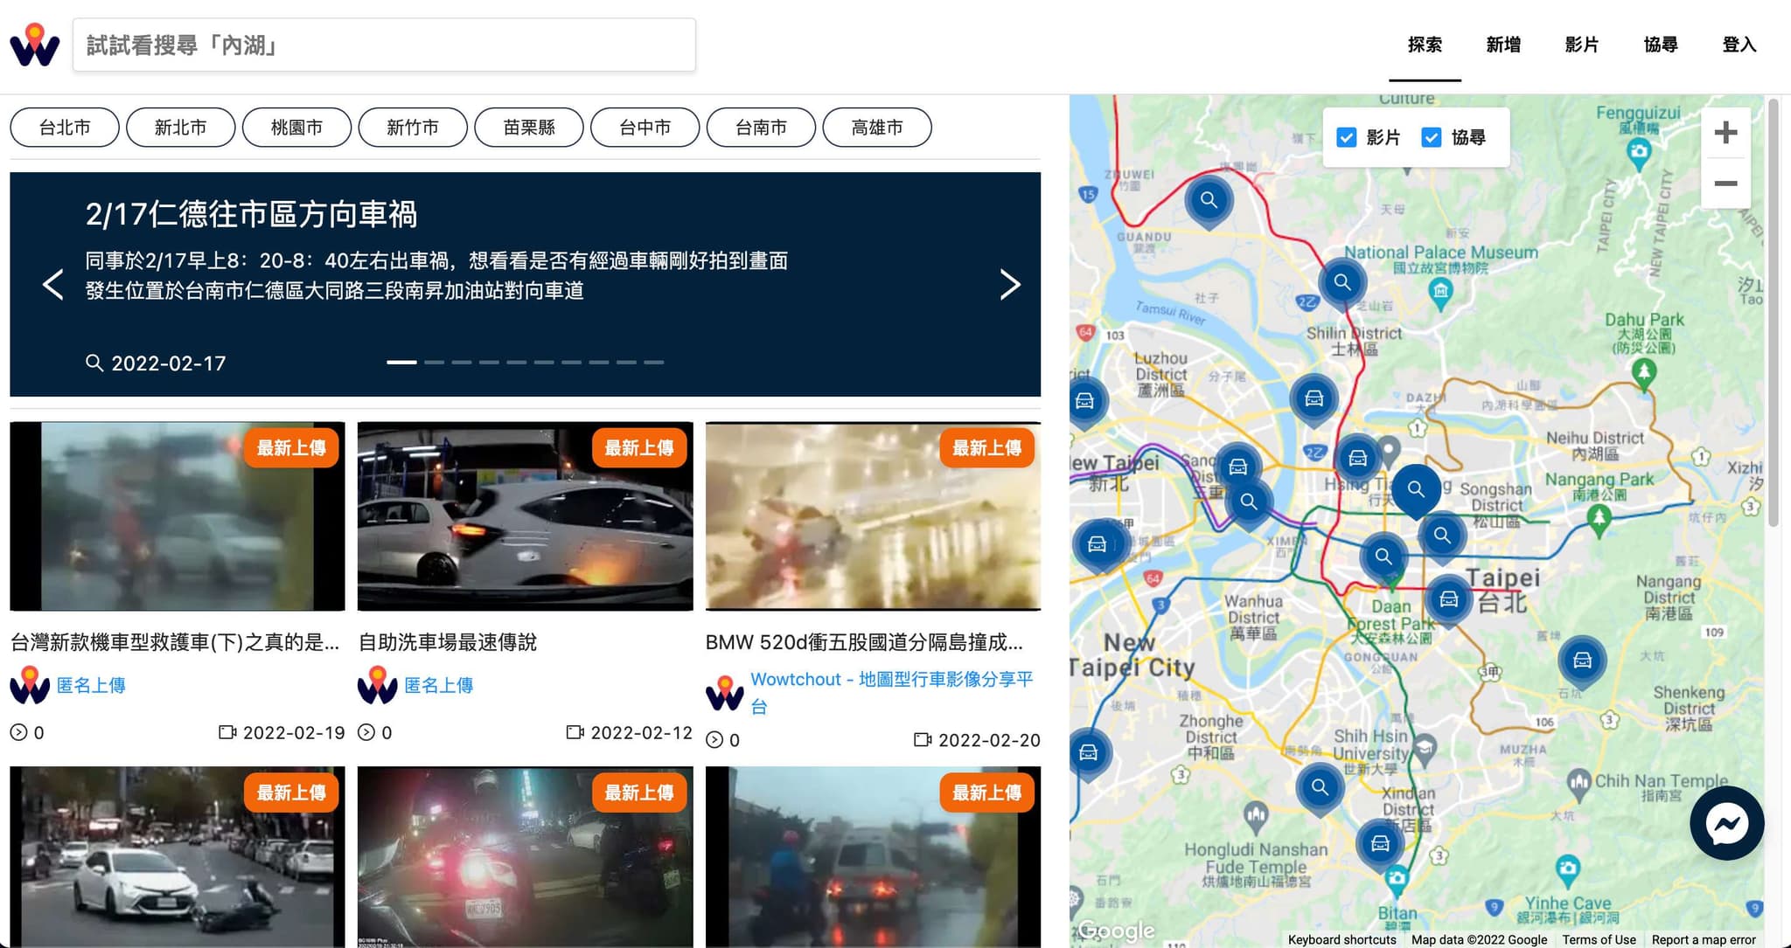This screenshot has width=1791, height=948.
Task: Click the anonymous uploader avatar on the first video
Action: (30, 685)
